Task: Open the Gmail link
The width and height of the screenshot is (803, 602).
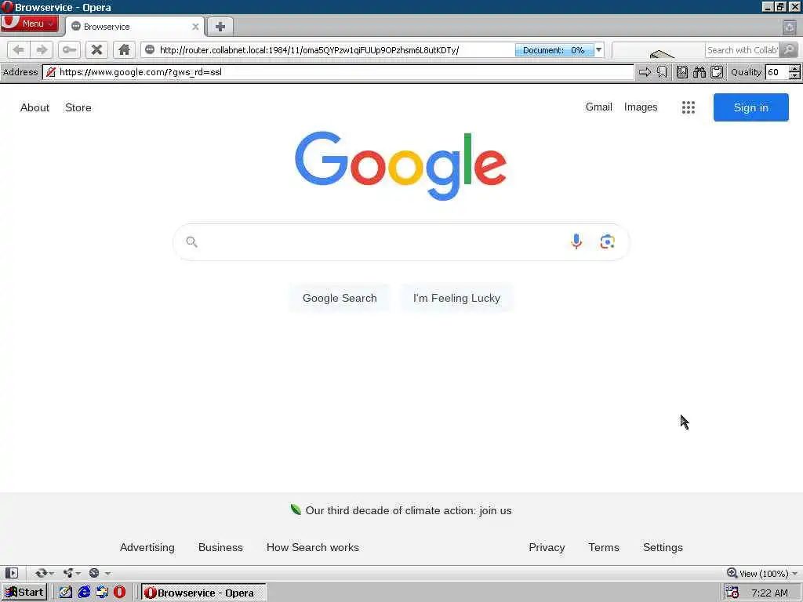Action: click(598, 107)
